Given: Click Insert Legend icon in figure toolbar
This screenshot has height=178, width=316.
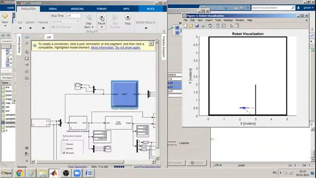Looking at the screenshot, I should tap(224, 26).
